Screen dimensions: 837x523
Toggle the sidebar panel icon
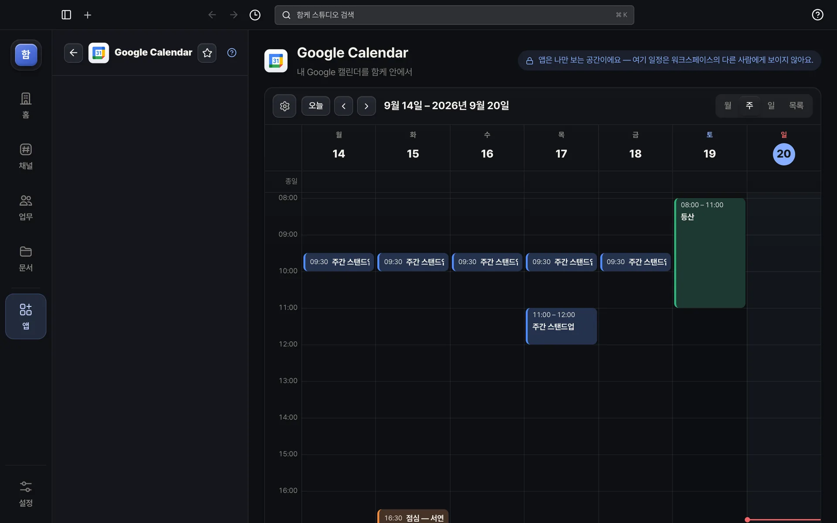66,15
